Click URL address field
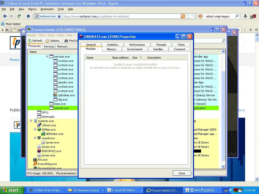 pos(121,16)
